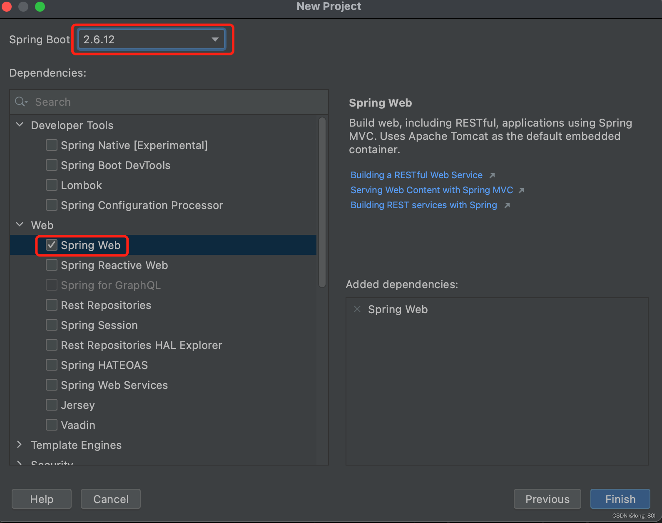
Task: Click the red close window button
Action: (x=6, y=7)
